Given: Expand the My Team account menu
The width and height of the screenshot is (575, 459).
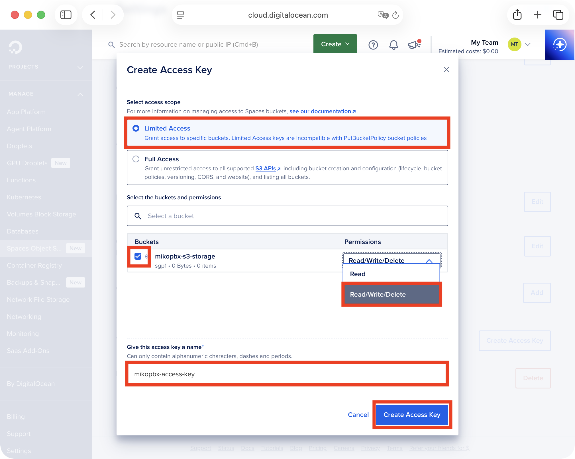Looking at the screenshot, I should (527, 44).
